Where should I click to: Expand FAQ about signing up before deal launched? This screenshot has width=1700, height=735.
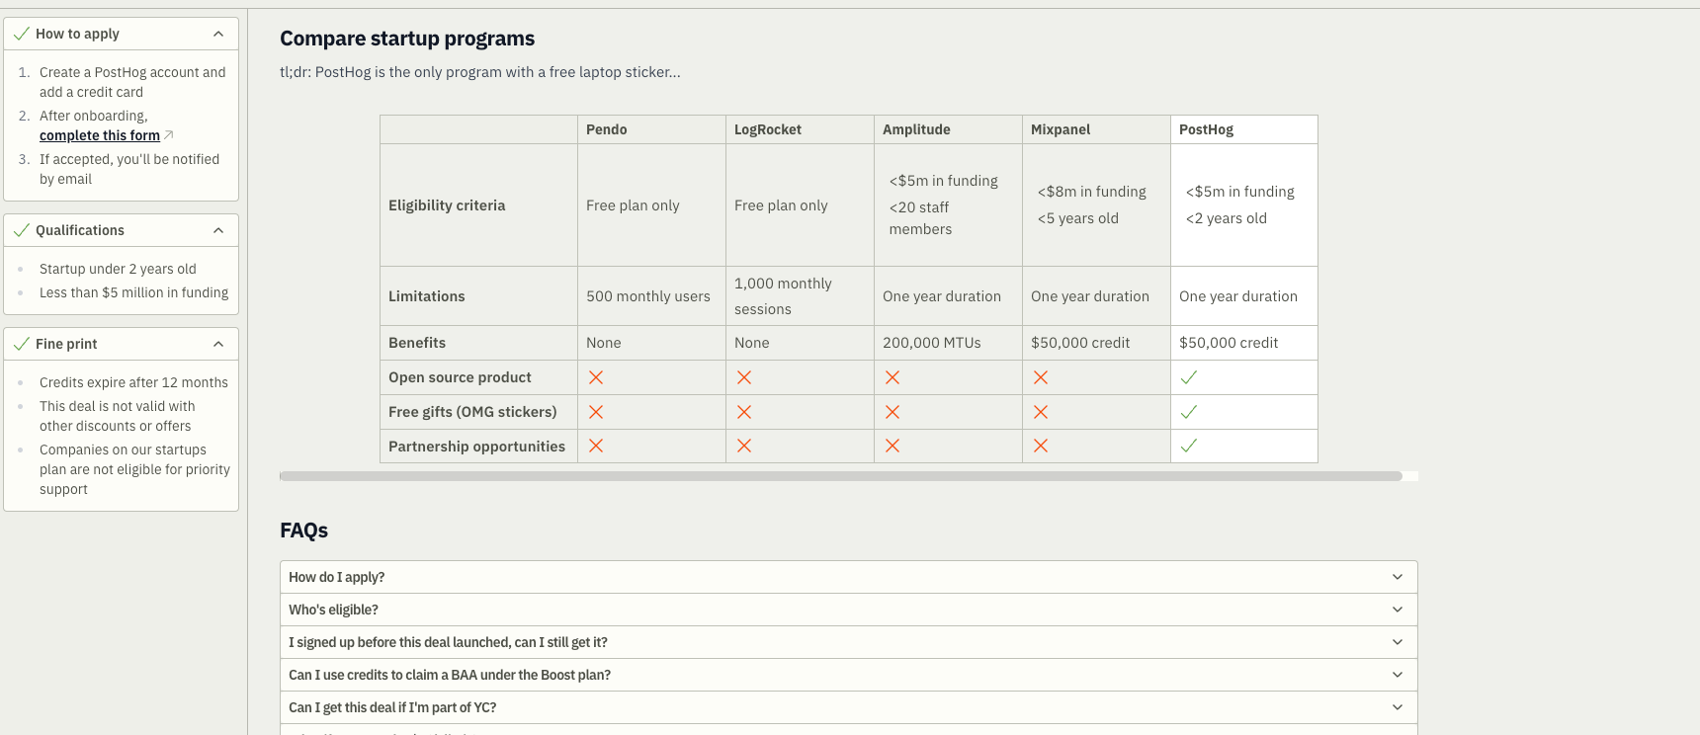848,642
